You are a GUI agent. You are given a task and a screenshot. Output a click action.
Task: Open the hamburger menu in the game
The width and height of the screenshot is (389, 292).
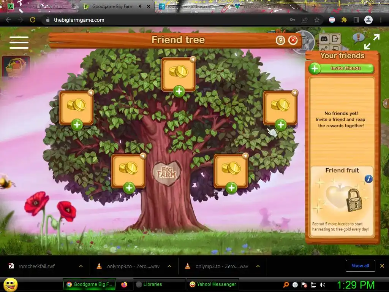pos(19,42)
